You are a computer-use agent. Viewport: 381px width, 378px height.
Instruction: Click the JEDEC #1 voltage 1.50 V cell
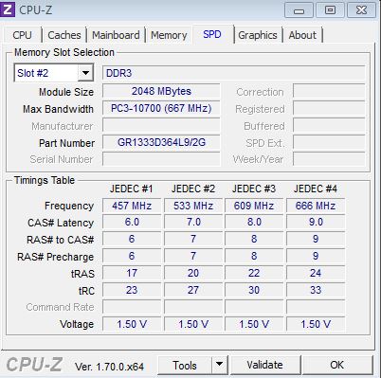coord(132,324)
